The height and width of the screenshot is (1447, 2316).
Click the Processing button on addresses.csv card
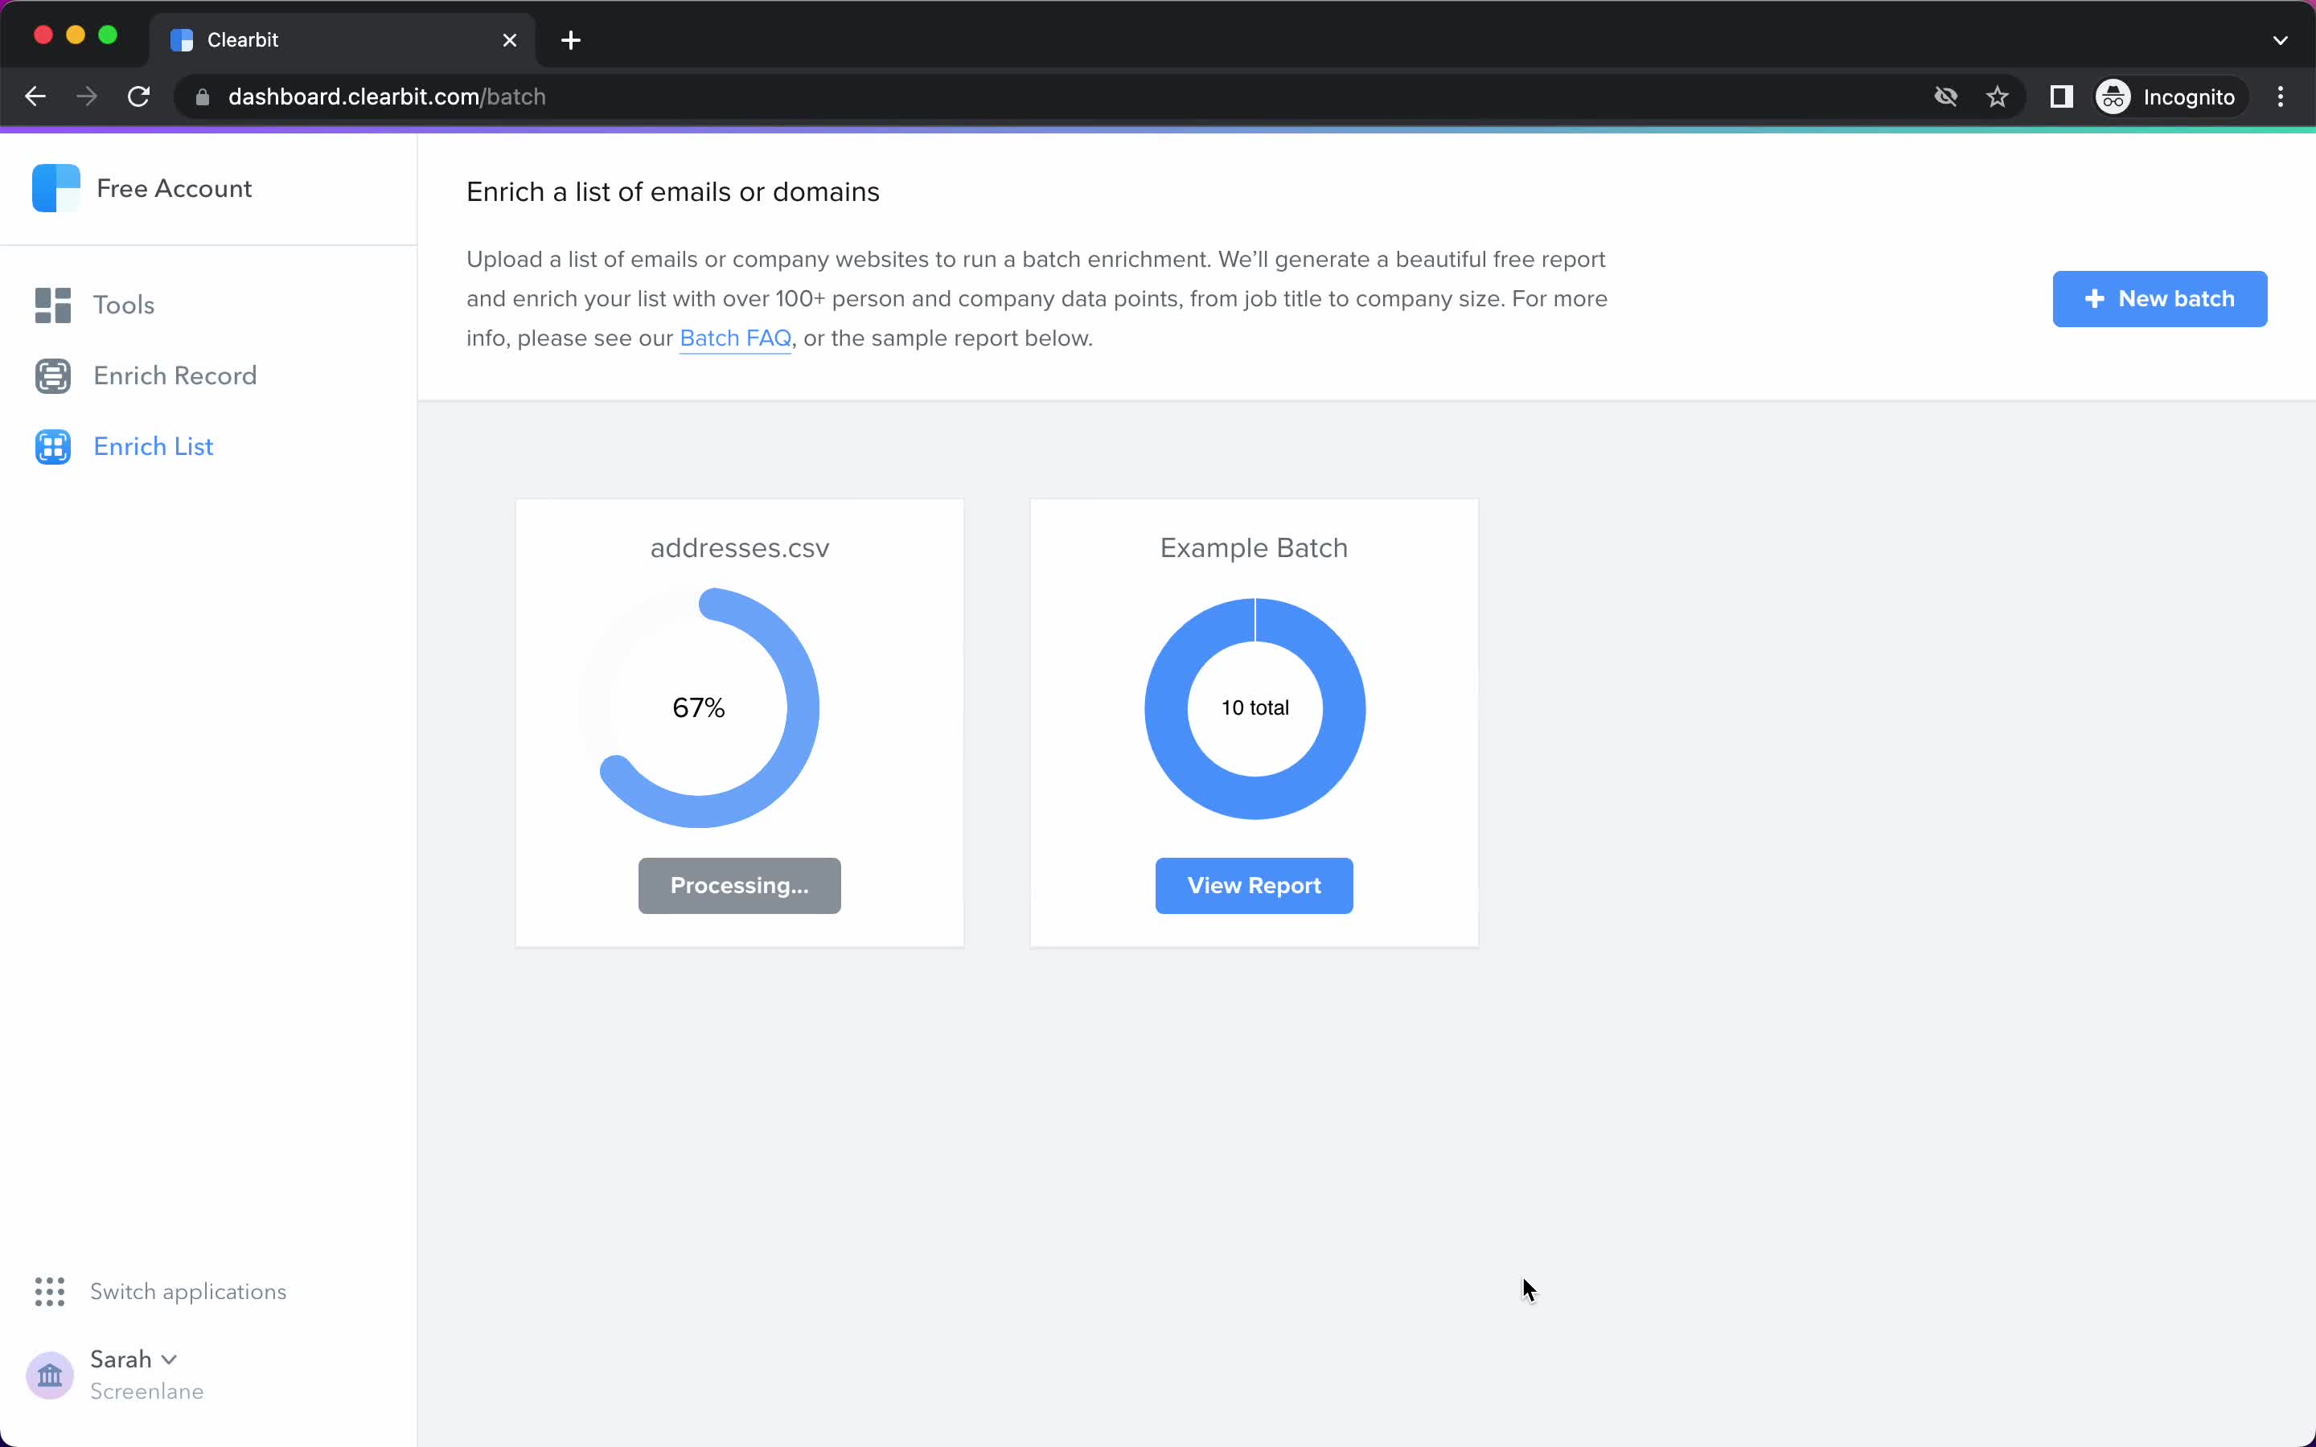(x=739, y=883)
